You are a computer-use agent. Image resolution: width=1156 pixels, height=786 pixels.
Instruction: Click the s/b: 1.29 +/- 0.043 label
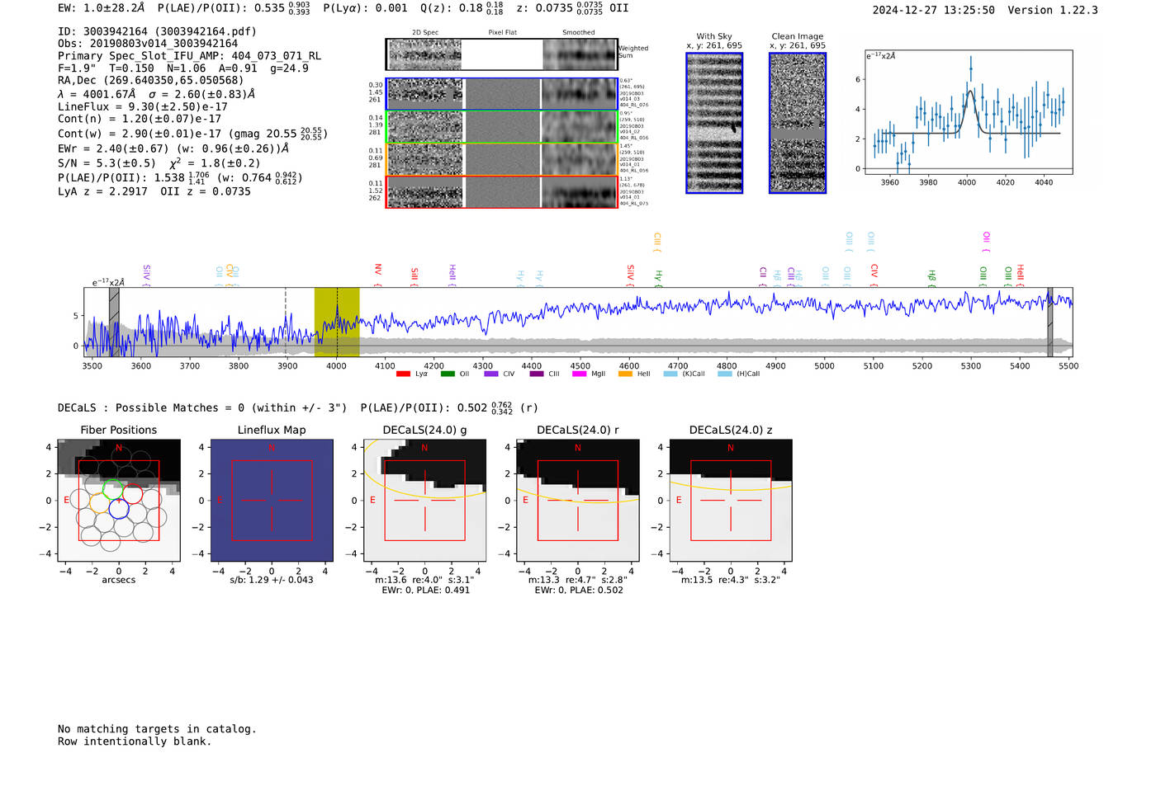click(272, 580)
